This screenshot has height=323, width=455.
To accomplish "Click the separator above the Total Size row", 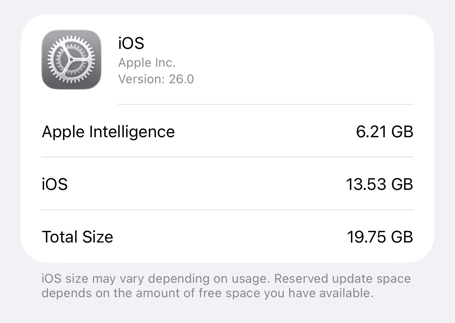I will 228,209.
